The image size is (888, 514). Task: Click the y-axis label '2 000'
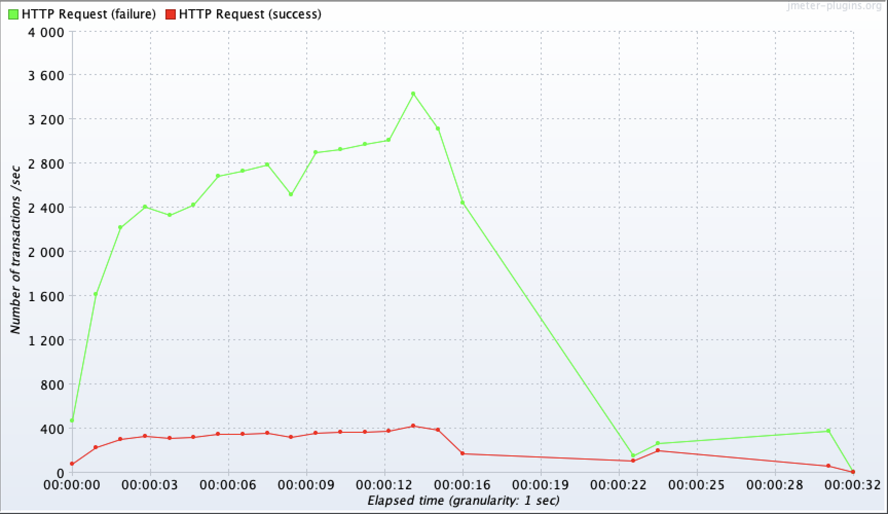(45, 252)
